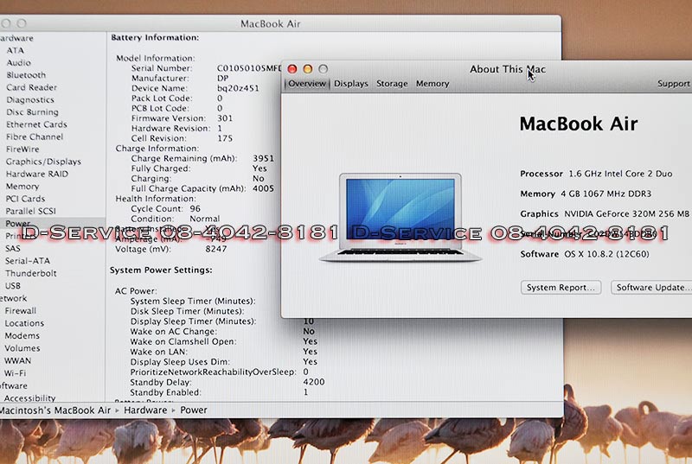The height and width of the screenshot is (464, 692).
Task: Open the Support tab
Action: pos(674,84)
